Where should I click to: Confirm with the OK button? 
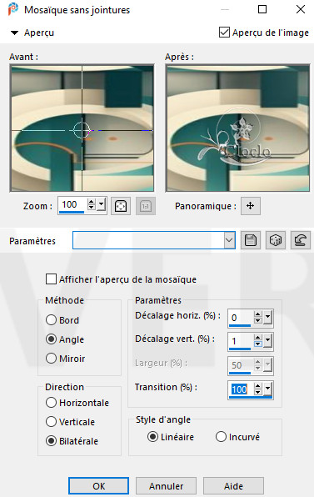tap(99, 486)
